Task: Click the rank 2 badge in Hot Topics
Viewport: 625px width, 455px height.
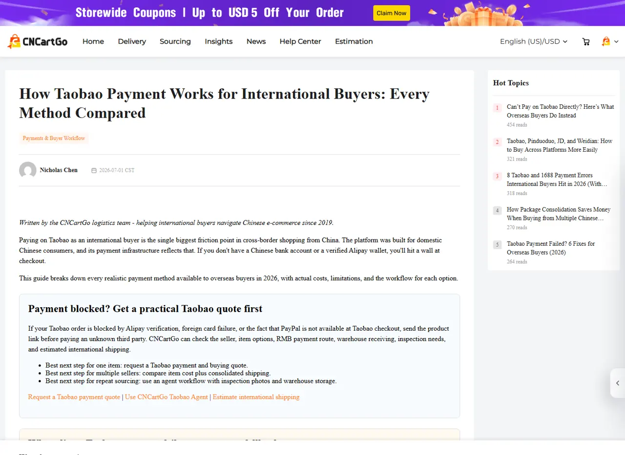Action: coord(498,142)
